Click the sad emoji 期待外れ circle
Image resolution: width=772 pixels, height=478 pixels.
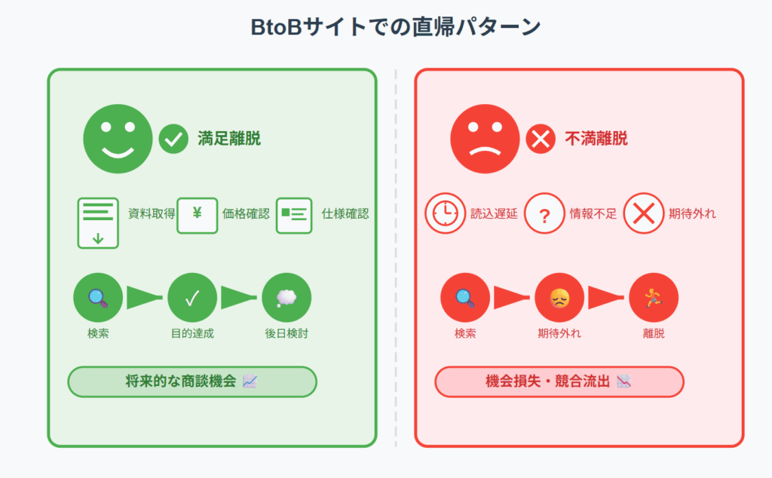click(x=559, y=297)
